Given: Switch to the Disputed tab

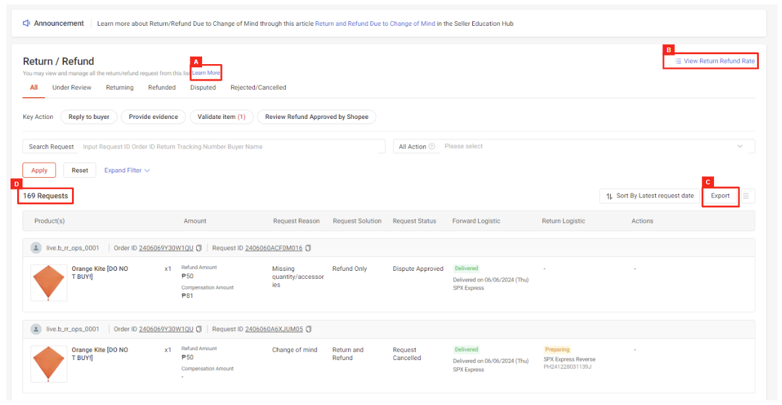Looking at the screenshot, I should (203, 87).
